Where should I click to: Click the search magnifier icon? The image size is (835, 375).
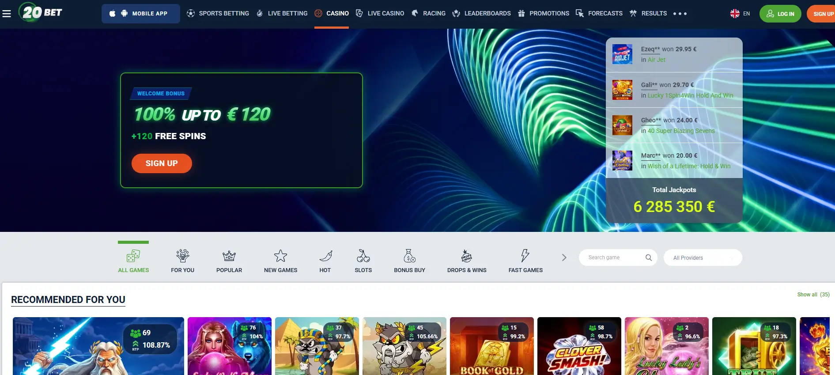pyautogui.click(x=649, y=258)
